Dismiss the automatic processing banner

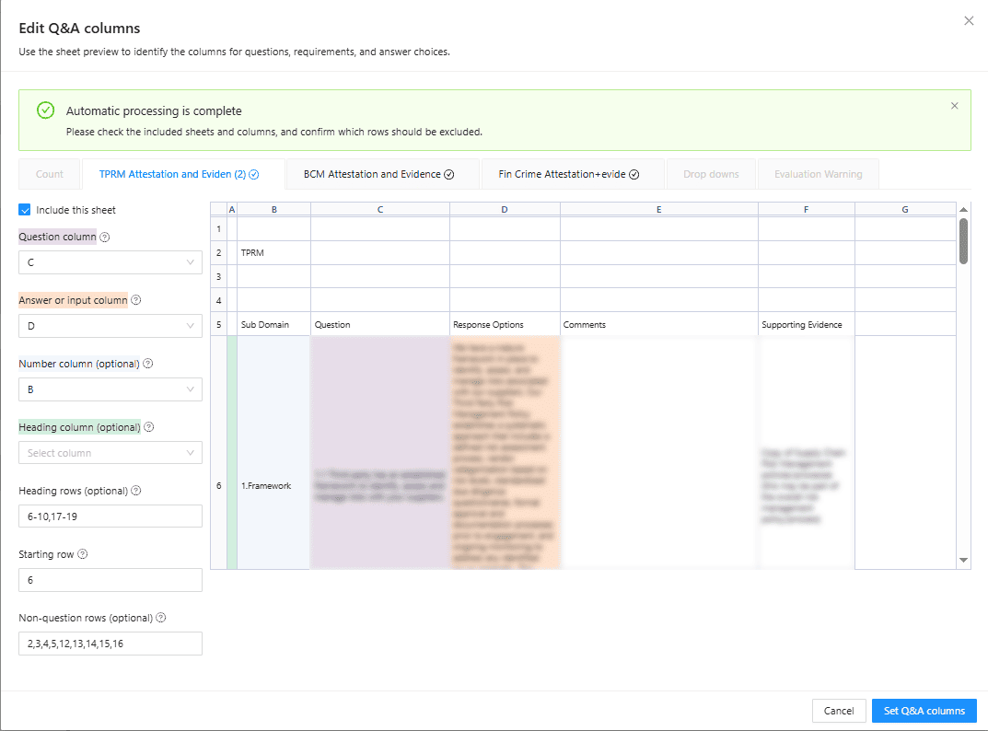tap(954, 105)
